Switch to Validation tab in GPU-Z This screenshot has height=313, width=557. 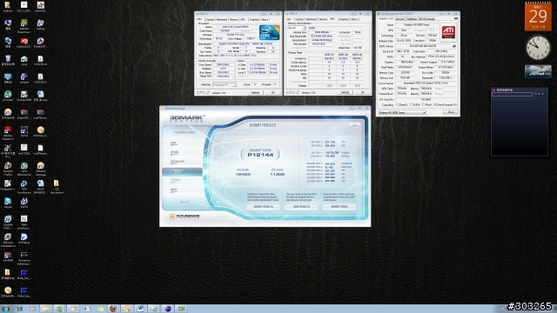coord(412,18)
